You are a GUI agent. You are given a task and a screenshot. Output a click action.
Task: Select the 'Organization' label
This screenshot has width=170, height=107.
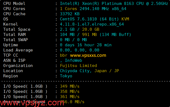[18, 66]
